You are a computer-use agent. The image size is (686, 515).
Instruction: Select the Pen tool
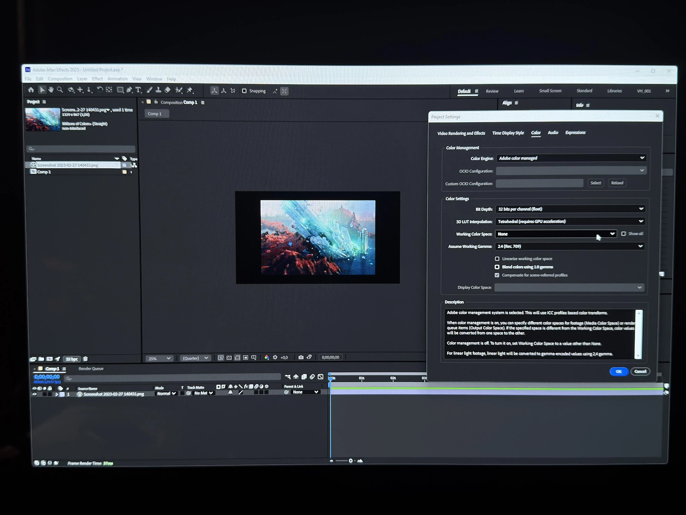(x=129, y=90)
